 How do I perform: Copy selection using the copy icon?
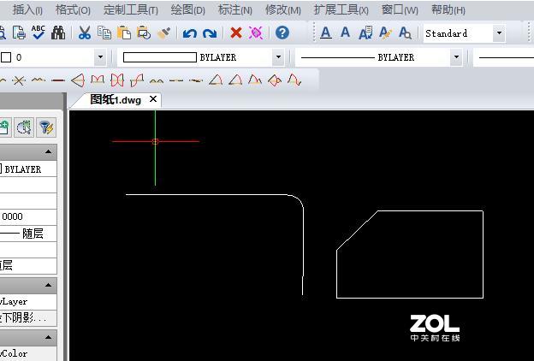pos(104,33)
